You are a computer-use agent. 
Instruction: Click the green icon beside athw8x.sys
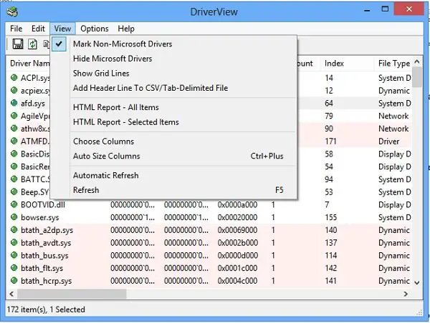click(x=14, y=128)
